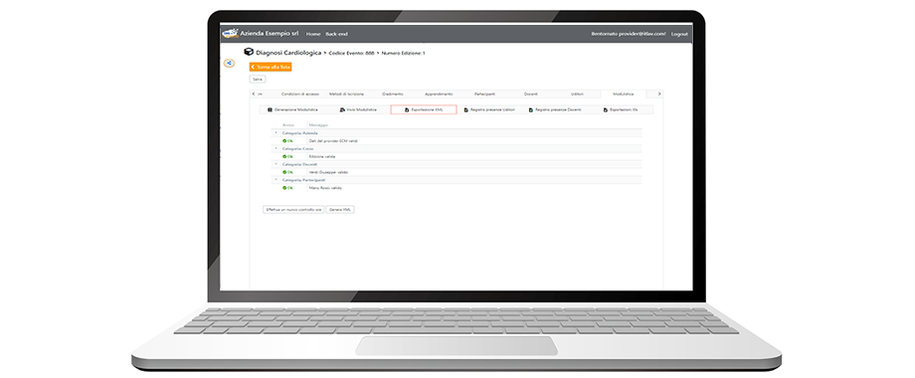Click the Logout link
Image resolution: width=915 pixels, height=378 pixels.
679,34
